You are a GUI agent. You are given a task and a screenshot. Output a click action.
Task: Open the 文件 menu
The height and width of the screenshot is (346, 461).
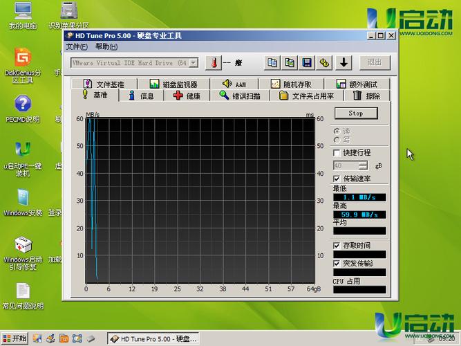point(77,46)
